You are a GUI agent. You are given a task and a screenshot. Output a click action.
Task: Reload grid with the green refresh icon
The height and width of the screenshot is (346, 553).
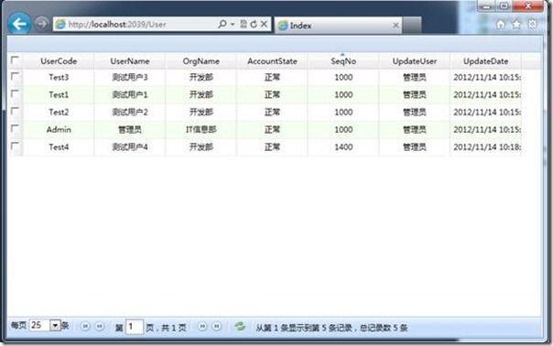pyautogui.click(x=240, y=326)
